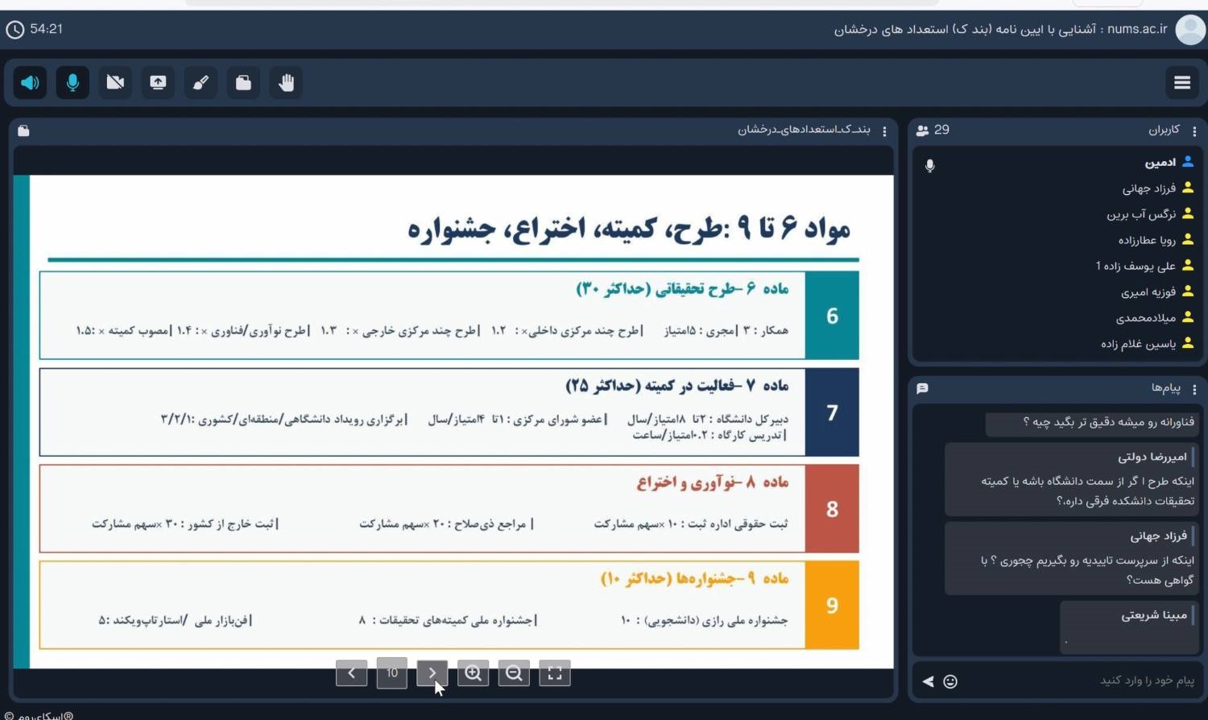Toggle the webcam off icon
The image size is (1208, 720).
click(115, 82)
